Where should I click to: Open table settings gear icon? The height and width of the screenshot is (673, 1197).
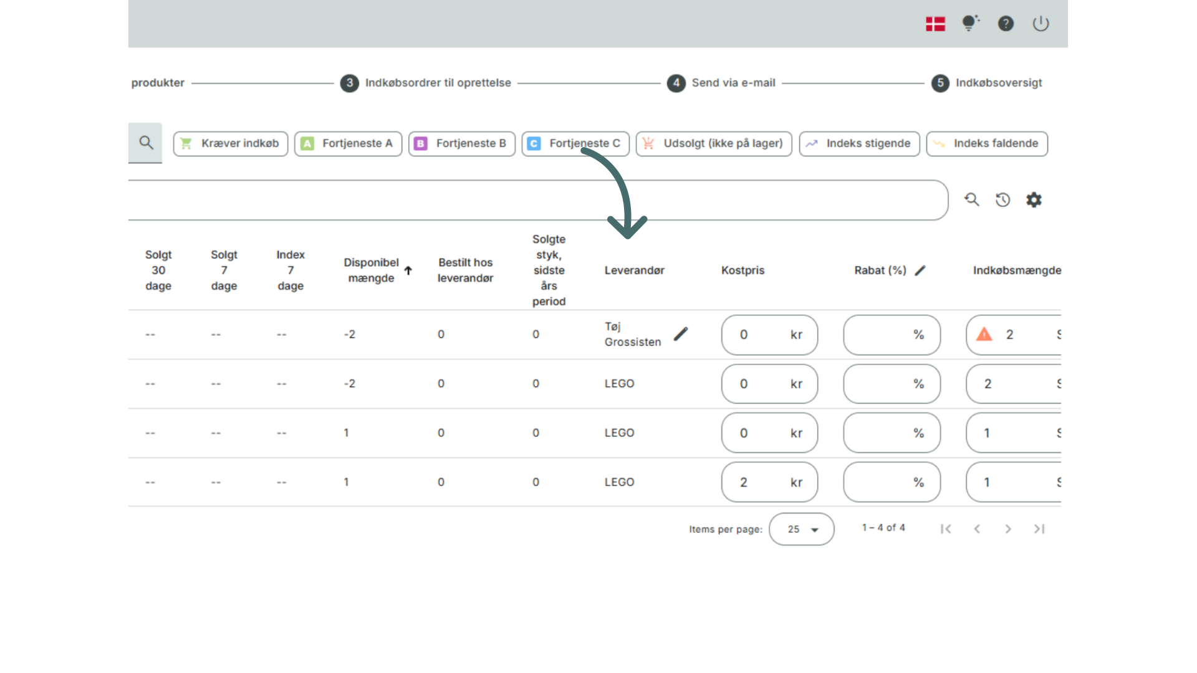(1034, 199)
